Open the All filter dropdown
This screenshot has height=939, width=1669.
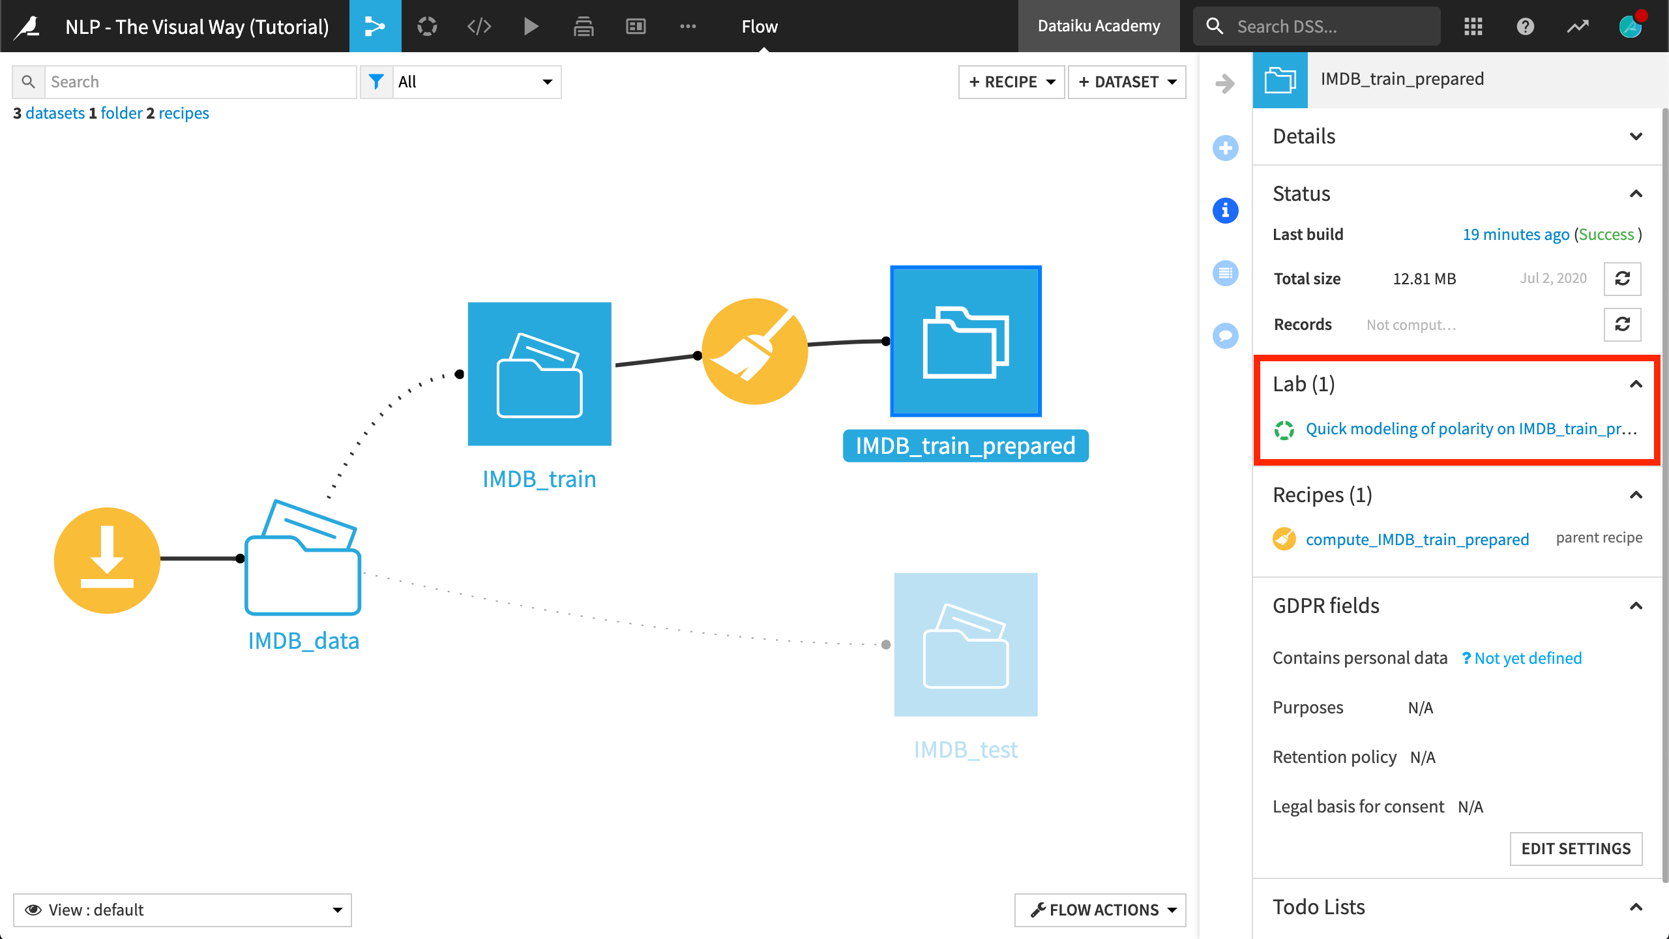477,82
